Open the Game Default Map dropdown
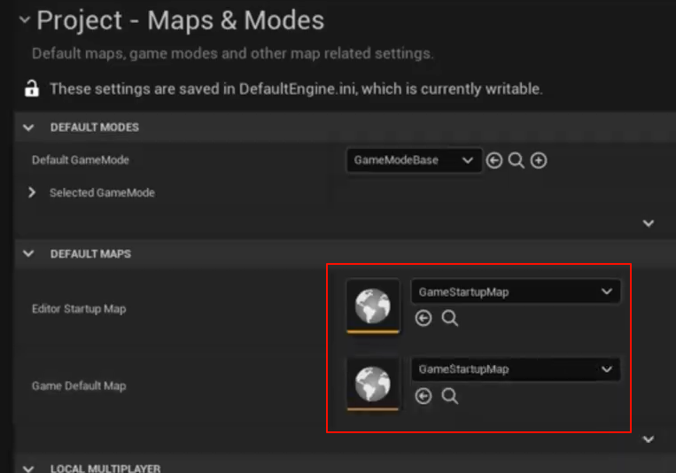Viewport: 676px width, 473px height. coord(516,369)
